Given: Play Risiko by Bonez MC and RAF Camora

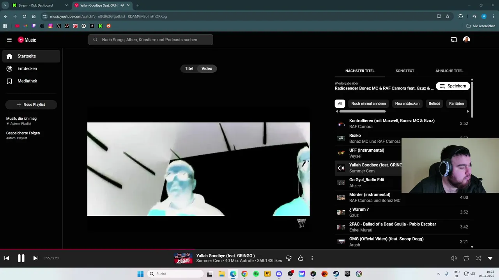Looking at the screenshot, I should point(402,138).
